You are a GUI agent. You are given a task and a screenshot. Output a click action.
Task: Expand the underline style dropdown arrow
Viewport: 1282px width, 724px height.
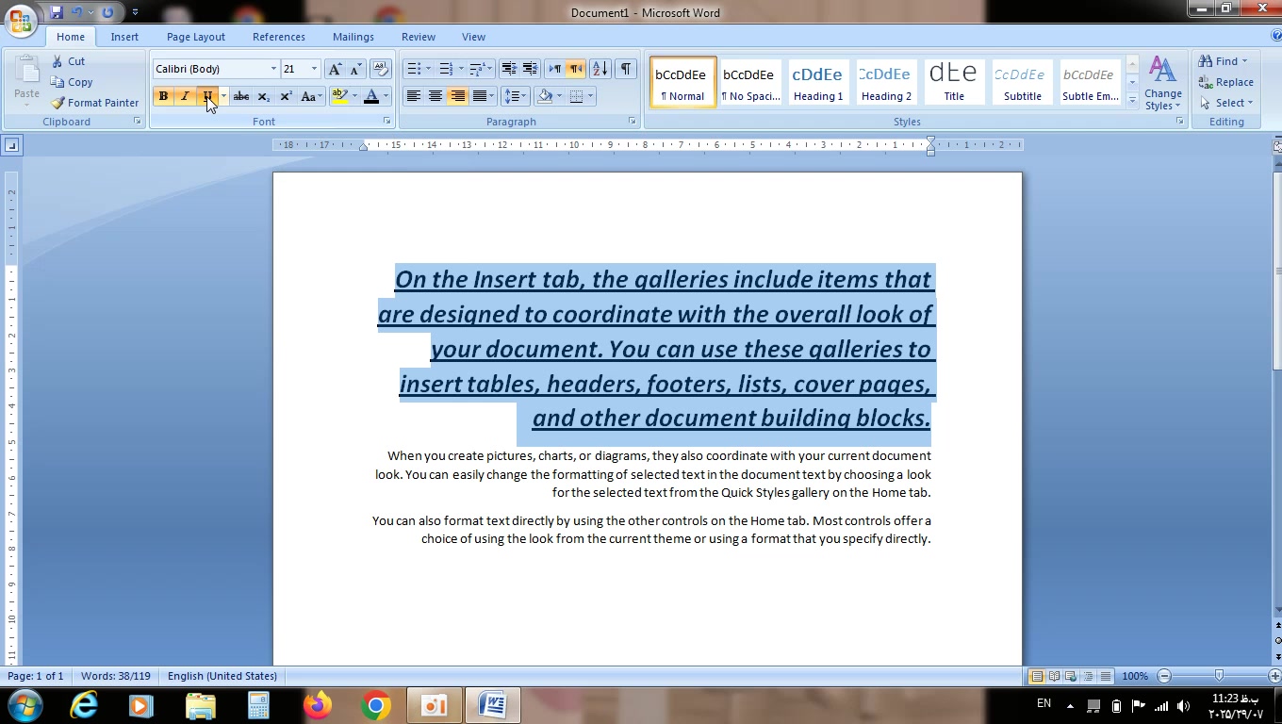222,96
